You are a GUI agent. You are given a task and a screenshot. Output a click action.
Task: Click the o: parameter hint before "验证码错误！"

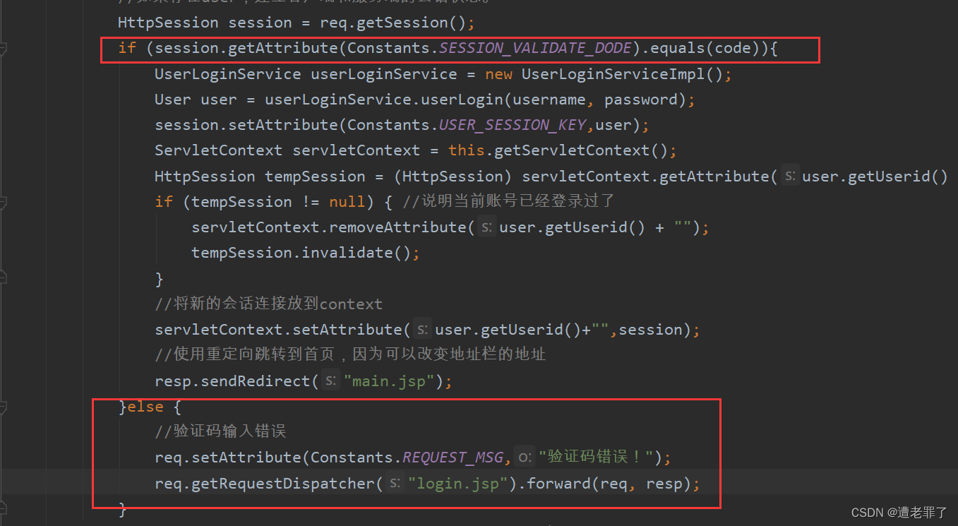pyautogui.click(x=523, y=458)
